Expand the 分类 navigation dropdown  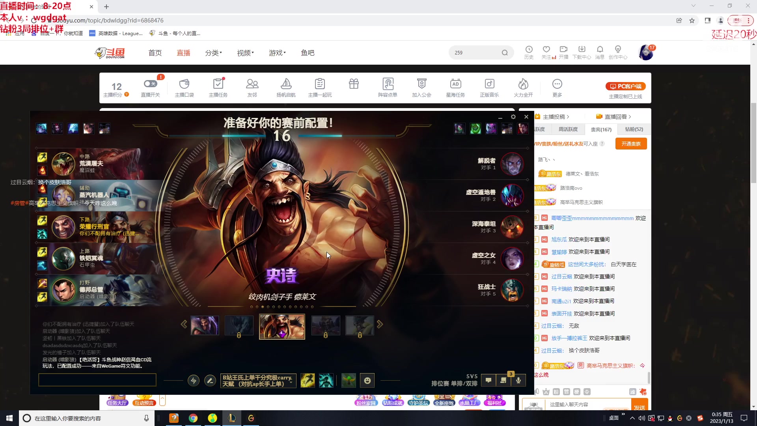(x=213, y=53)
